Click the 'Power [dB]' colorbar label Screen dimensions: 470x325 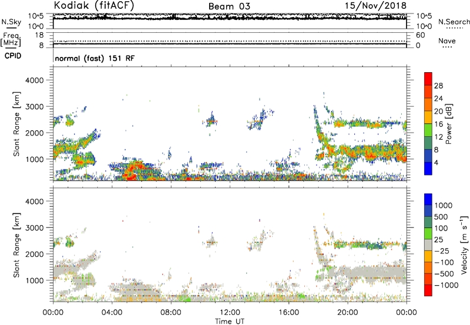(x=449, y=124)
